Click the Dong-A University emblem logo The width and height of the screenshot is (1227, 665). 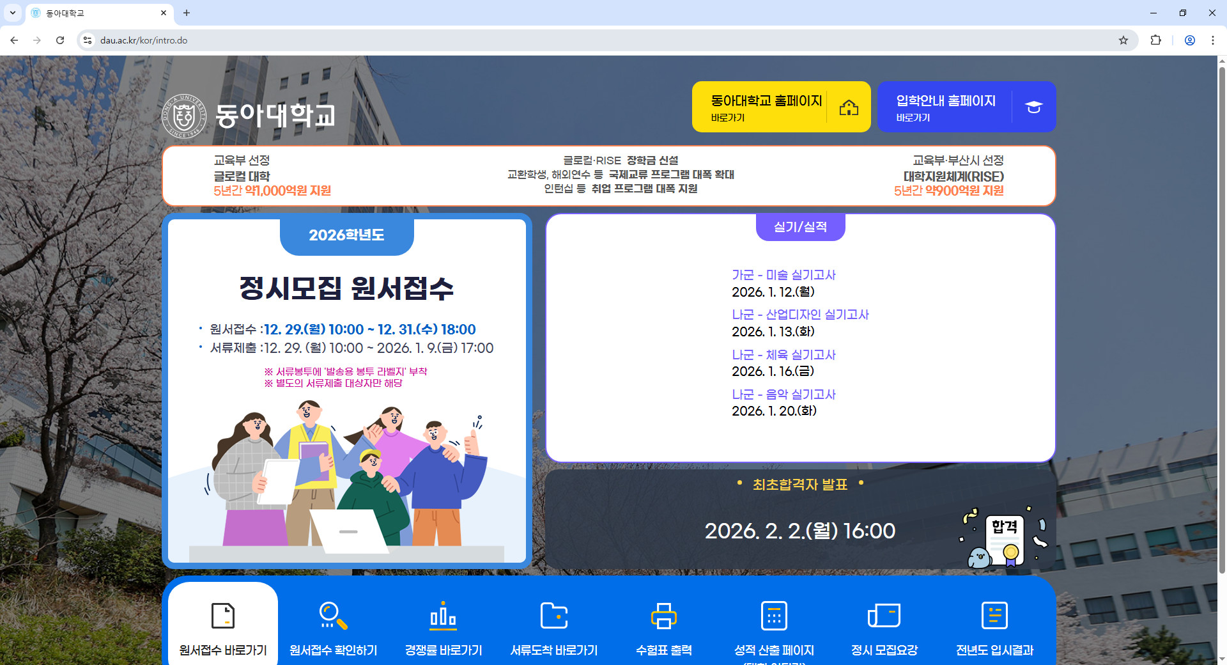coord(184,116)
